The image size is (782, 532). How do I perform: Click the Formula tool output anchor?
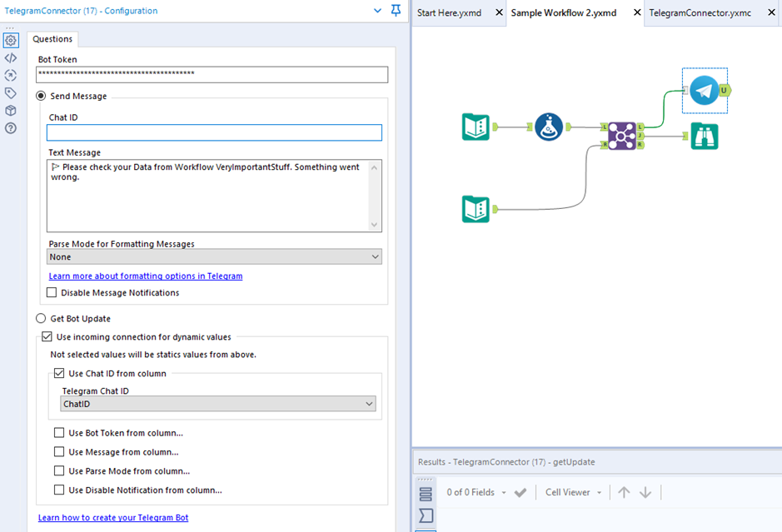(x=568, y=127)
